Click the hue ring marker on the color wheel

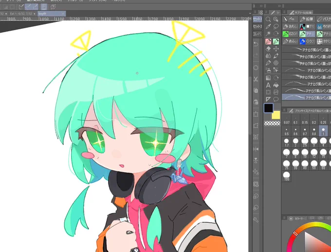click(295, 233)
